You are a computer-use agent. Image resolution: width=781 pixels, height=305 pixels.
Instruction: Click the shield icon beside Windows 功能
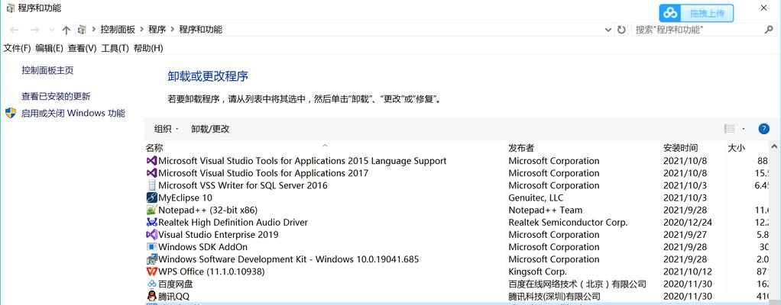(11, 114)
